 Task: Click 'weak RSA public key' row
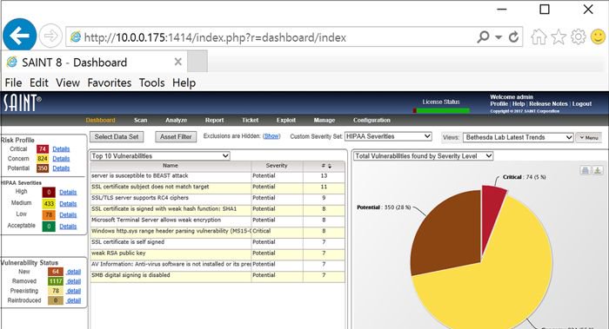coord(217,253)
